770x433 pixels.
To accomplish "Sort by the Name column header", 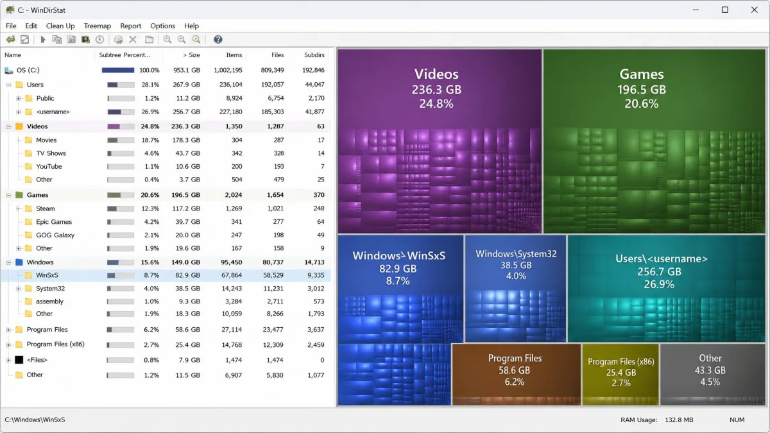I will tap(47, 55).
